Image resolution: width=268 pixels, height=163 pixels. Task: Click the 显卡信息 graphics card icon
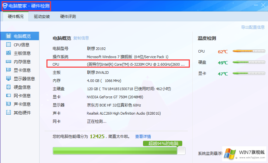pos(9,70)
